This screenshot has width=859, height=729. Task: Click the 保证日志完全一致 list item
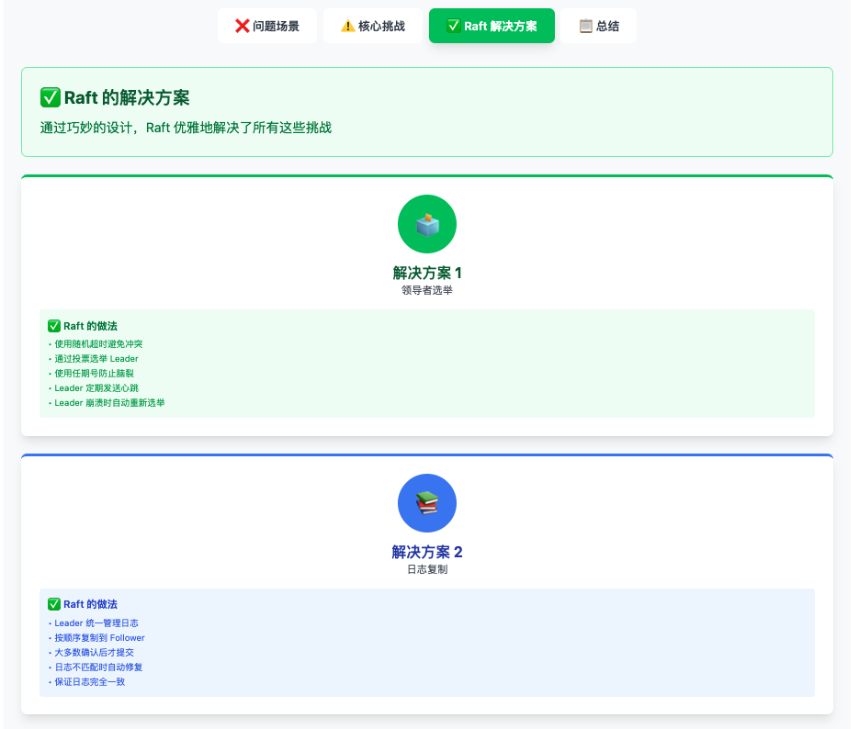tap(89, 681)
